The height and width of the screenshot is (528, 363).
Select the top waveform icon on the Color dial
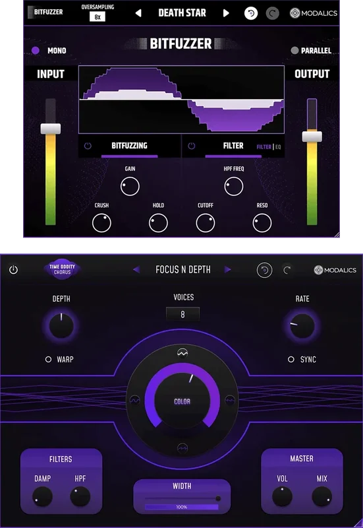(x=182, y=353)
